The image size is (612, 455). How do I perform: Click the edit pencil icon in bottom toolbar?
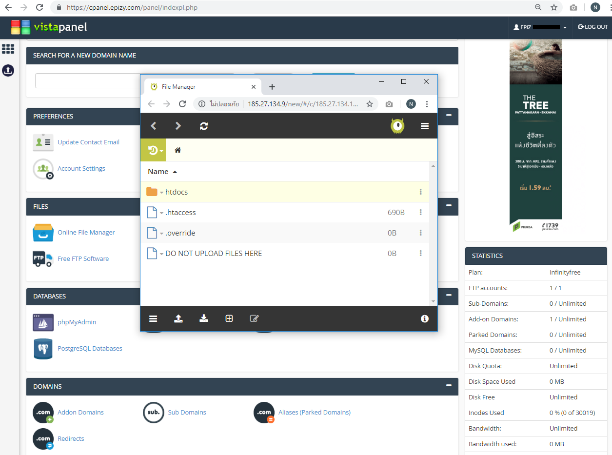[254, 318]
